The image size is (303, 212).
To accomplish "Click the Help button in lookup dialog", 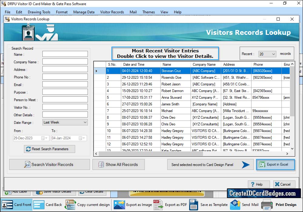I will point(259,184).
